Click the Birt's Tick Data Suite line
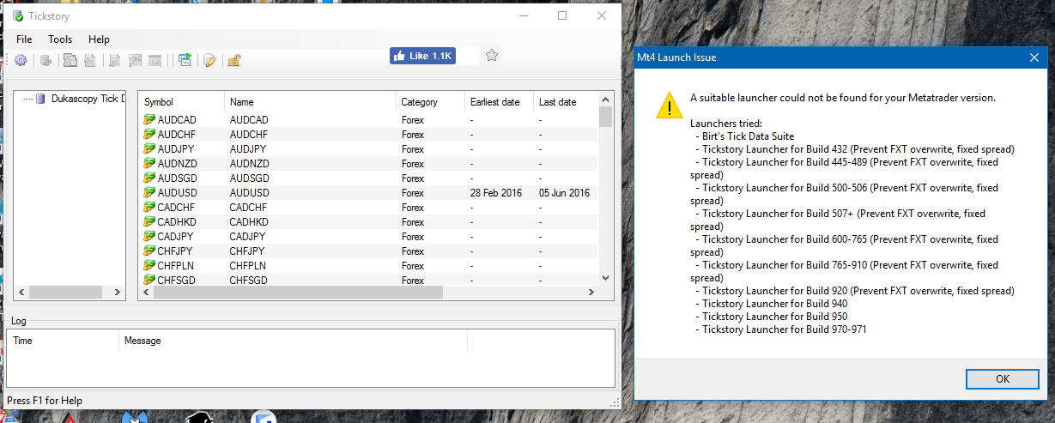The image size is (1055, 423). click(748, 136)
